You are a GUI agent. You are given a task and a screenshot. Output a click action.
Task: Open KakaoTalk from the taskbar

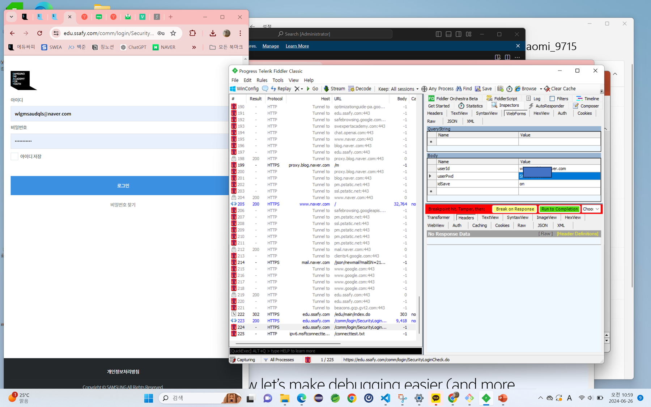436,398
